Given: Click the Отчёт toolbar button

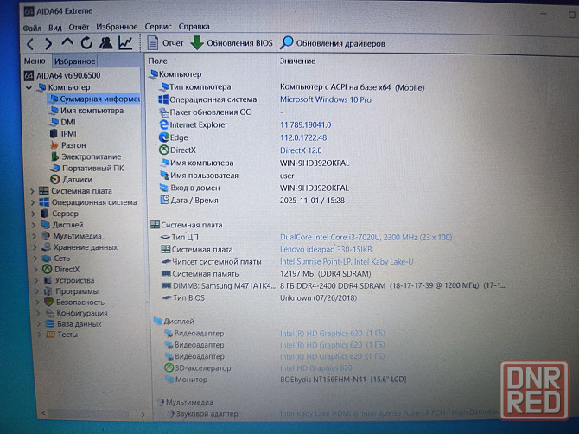Looking at the screenshot, I should (165, 43).
